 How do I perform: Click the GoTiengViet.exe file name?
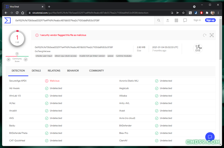[43, 51]
